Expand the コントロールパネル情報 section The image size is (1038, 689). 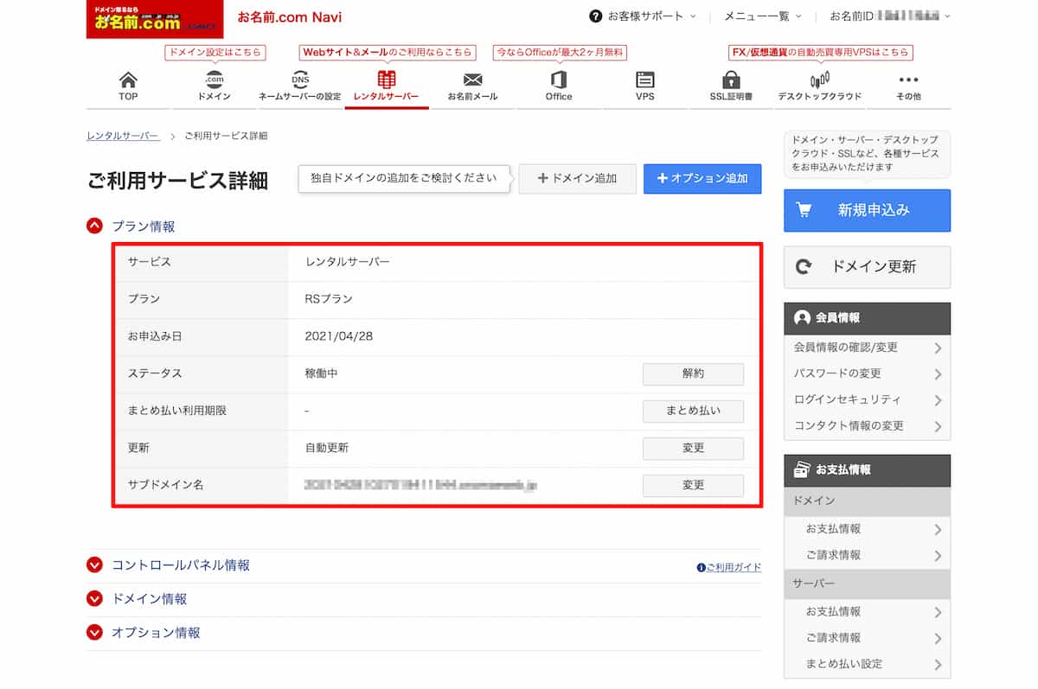95,565
